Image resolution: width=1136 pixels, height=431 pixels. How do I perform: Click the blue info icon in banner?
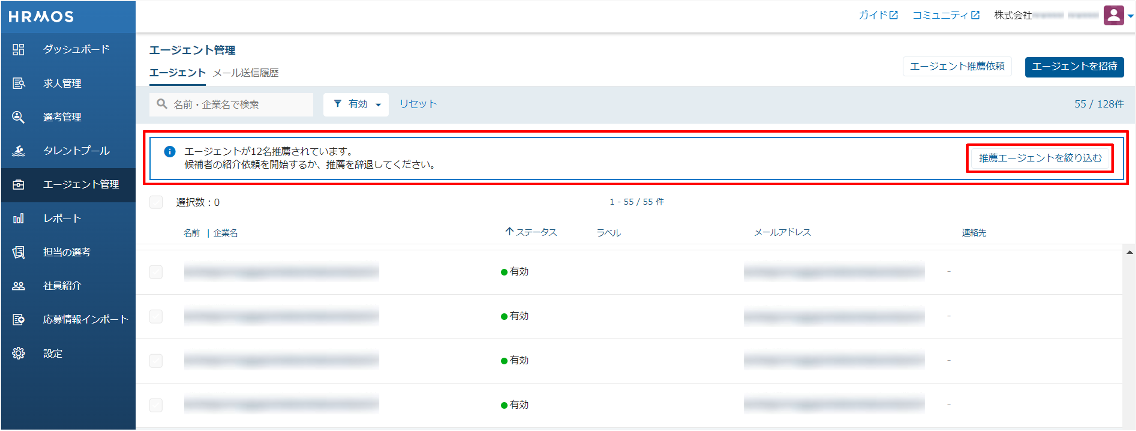point(170,152)
